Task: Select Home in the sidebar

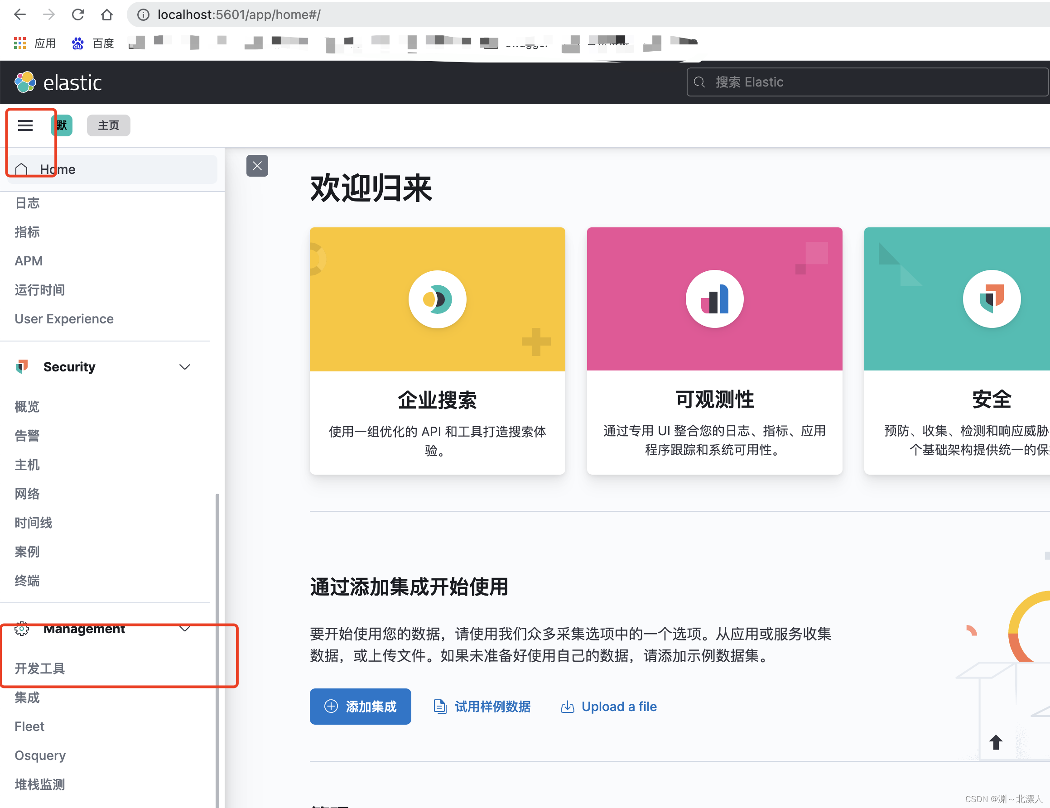Action: [57, 169]
